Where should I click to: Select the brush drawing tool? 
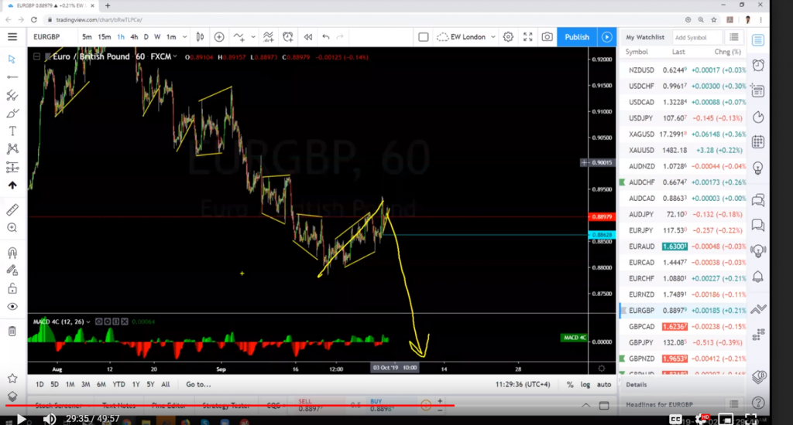[12, 113]
